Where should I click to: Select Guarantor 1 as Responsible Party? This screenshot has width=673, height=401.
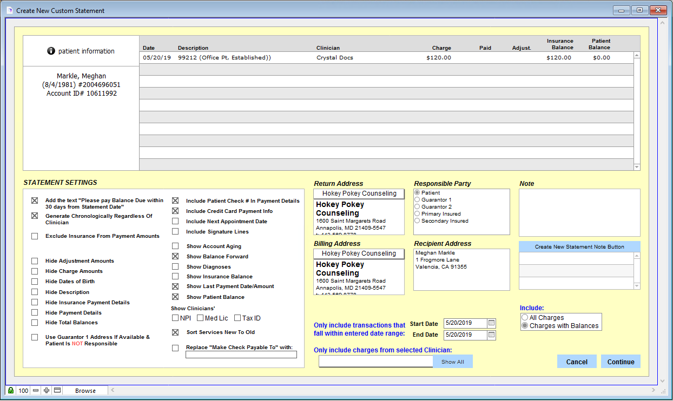[417, 200]
